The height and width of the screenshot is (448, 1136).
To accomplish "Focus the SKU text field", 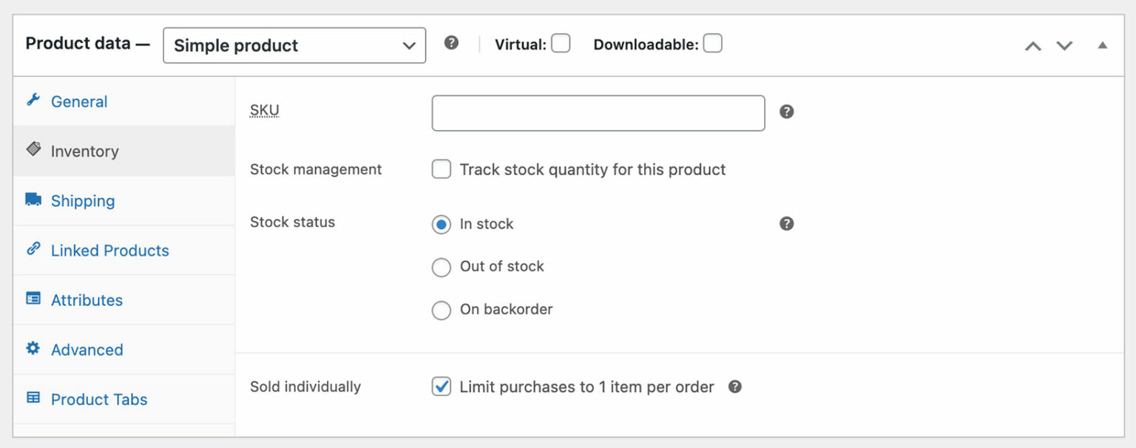I will click(598, 113).
